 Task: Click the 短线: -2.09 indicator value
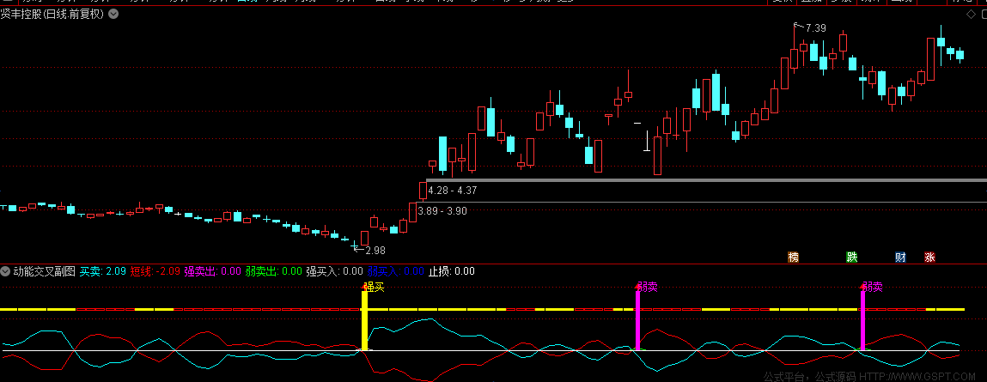[155, 271]
